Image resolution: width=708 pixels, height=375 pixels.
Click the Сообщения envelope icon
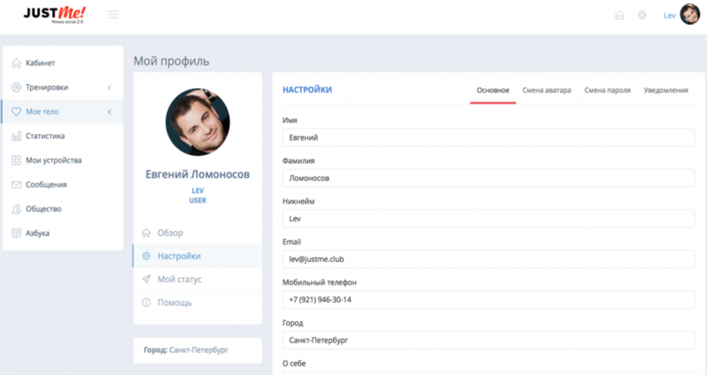(17, 184)
